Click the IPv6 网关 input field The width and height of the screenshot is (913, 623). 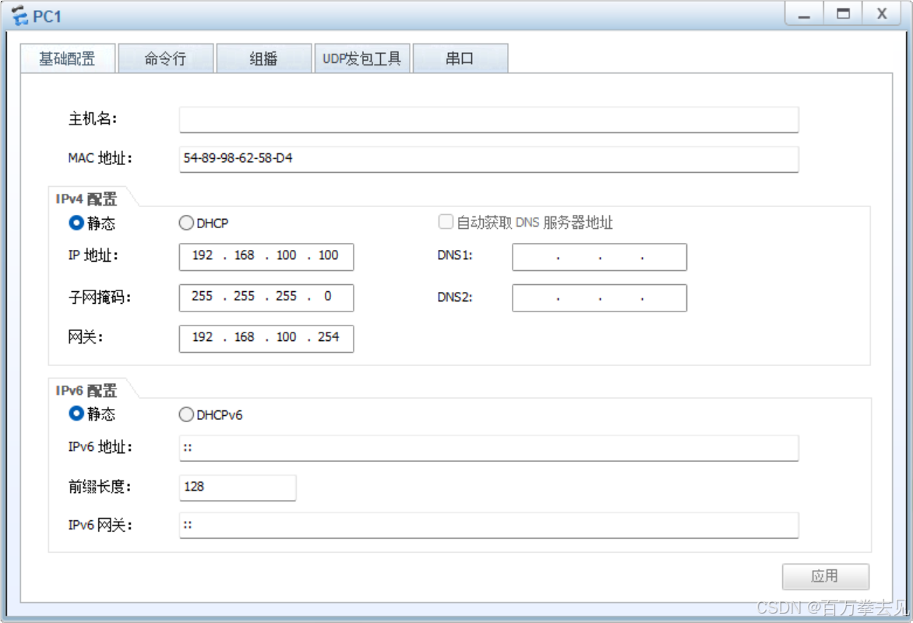[x=488, y=525]
